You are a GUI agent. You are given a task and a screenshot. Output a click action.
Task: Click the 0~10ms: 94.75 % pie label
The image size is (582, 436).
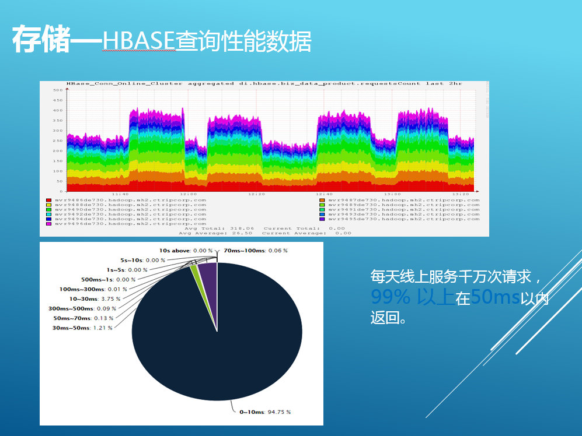click(x=265, y=412)
